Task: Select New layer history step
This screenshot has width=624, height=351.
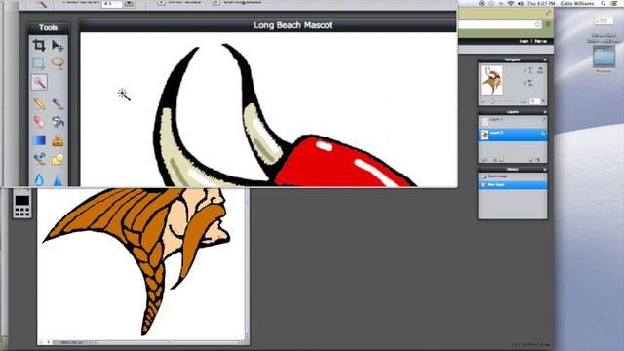Action: coord(513,184)
